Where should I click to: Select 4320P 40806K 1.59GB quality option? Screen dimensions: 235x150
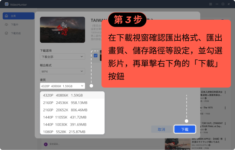coord(72,95)
